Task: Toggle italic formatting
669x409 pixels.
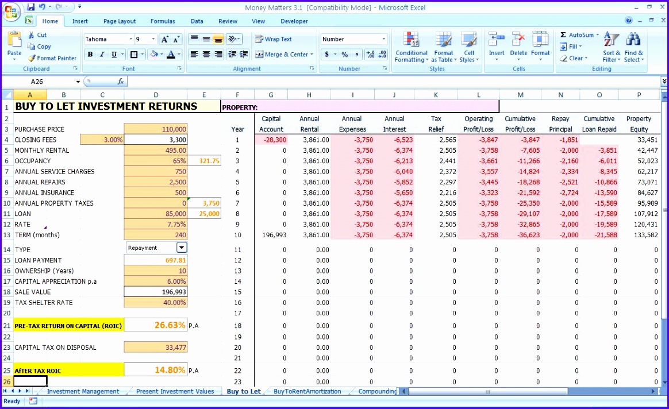Action: [x=102, y=55]
